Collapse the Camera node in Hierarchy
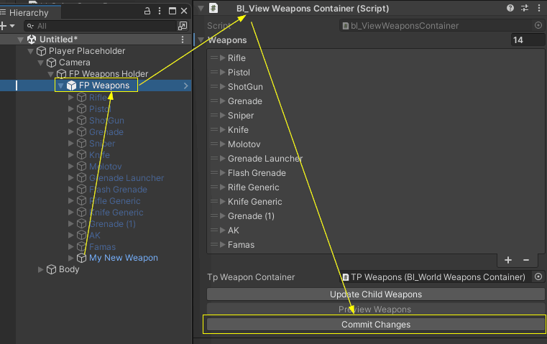 click(x=41, y=63)
